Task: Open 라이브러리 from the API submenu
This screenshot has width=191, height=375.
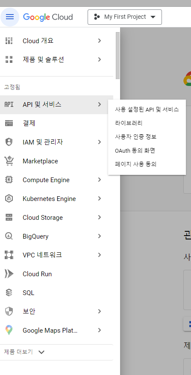Action: click(x=147, y=123)
